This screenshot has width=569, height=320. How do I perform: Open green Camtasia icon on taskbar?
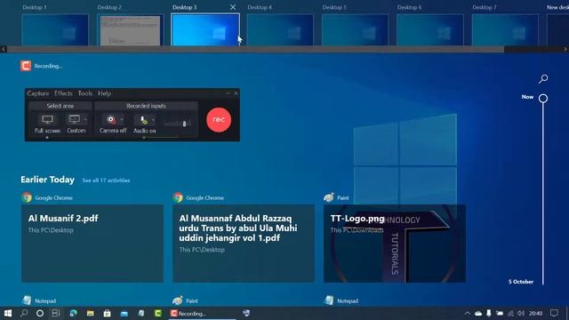pyautogui.click(x=158, y=313)
